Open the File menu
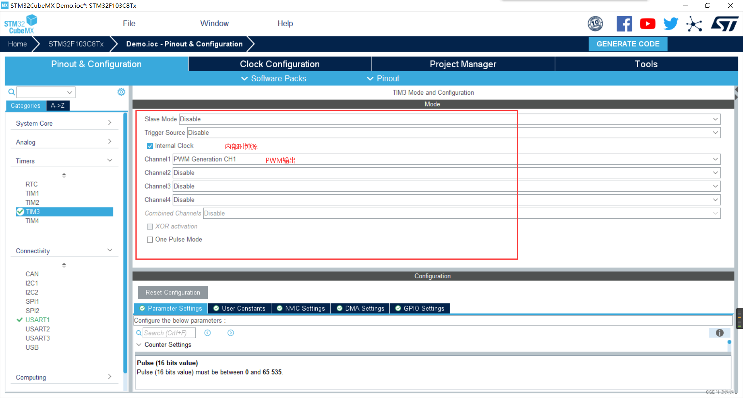Screen dimensions: 743x398 click(x=129, y=24)
